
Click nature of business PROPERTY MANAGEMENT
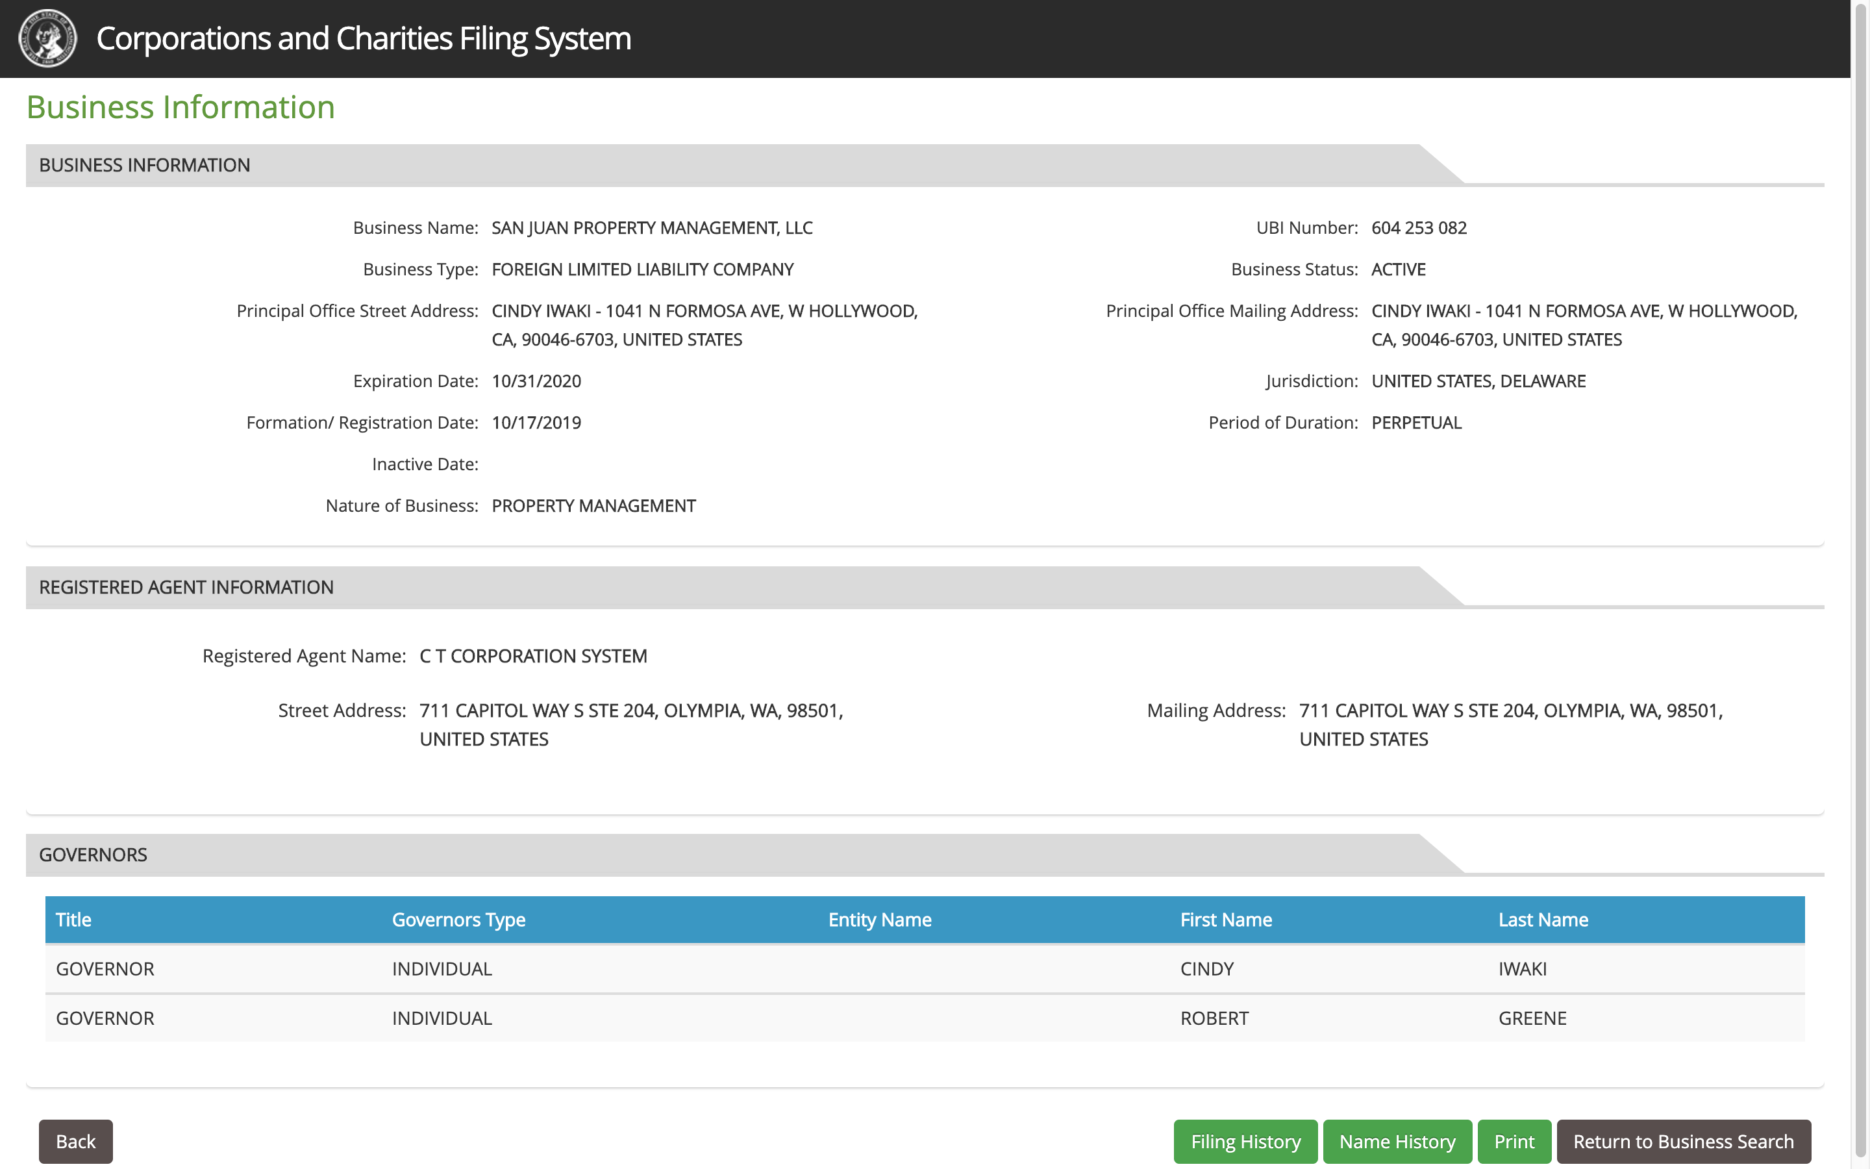[x=593, y=506]
